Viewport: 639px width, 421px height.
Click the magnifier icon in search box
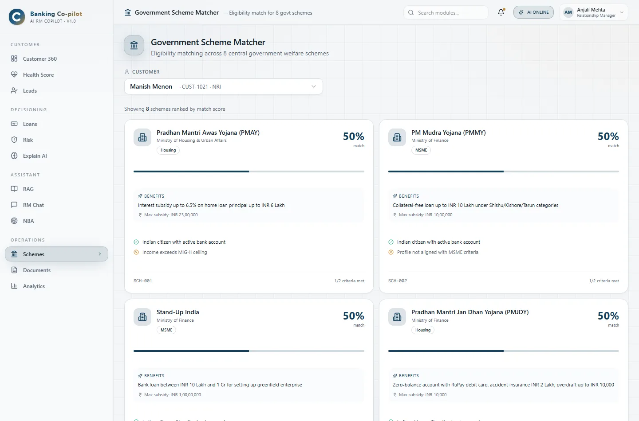click(x=411, y=12)
